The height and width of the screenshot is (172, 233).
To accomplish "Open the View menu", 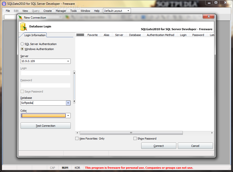I will click(x=25, y=11).
